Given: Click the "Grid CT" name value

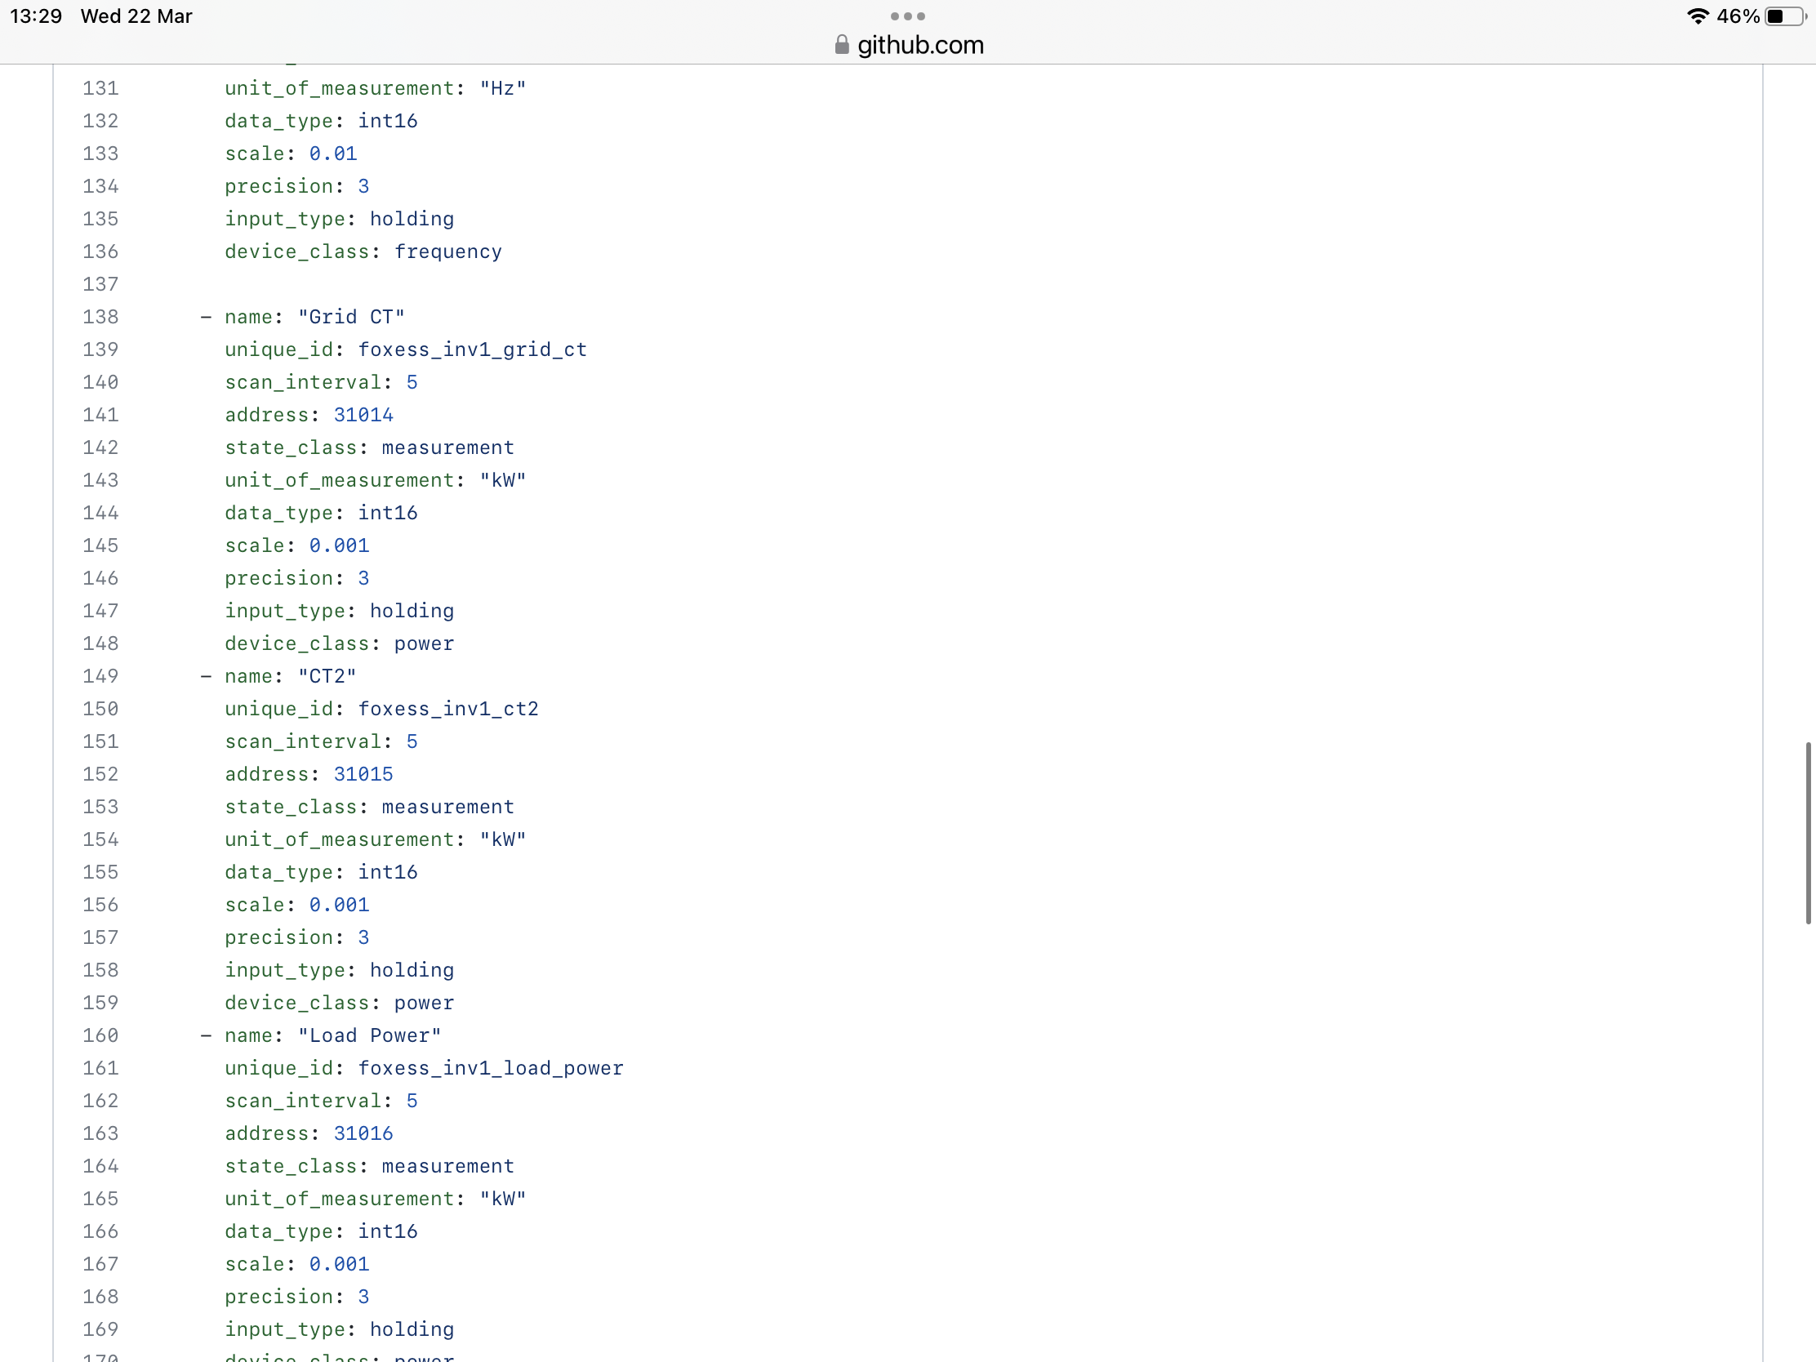Looking at the screenshot, I should pyautogui.click(x=350, y=317).
